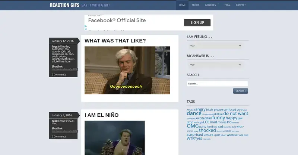This screenshot has height=155, width=298.
Task: Open the 'dislike' tag
Action: coord(218,114)
